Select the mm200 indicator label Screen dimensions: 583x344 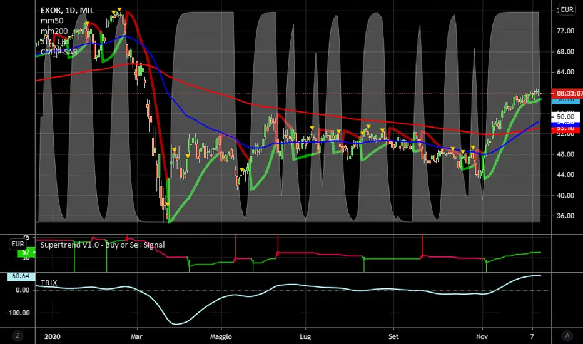pos(54,31)
